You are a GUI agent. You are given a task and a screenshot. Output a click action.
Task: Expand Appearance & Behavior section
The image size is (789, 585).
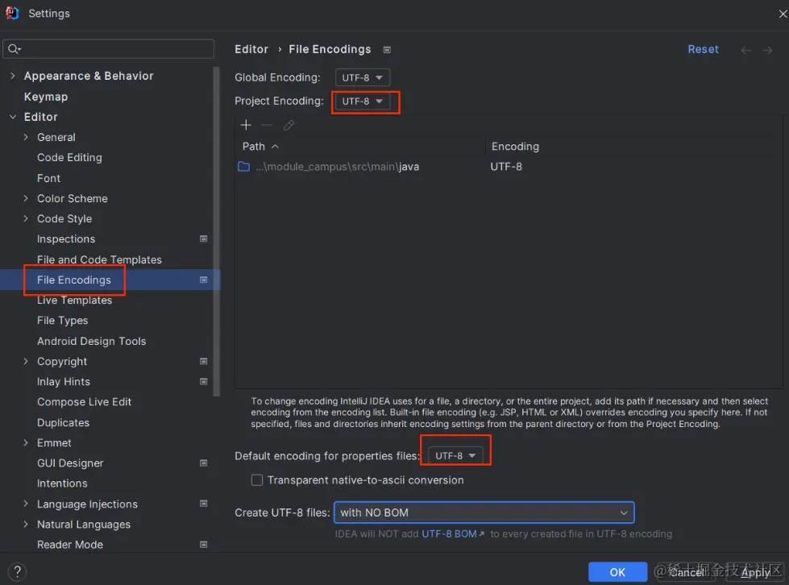tap(13, 76)
